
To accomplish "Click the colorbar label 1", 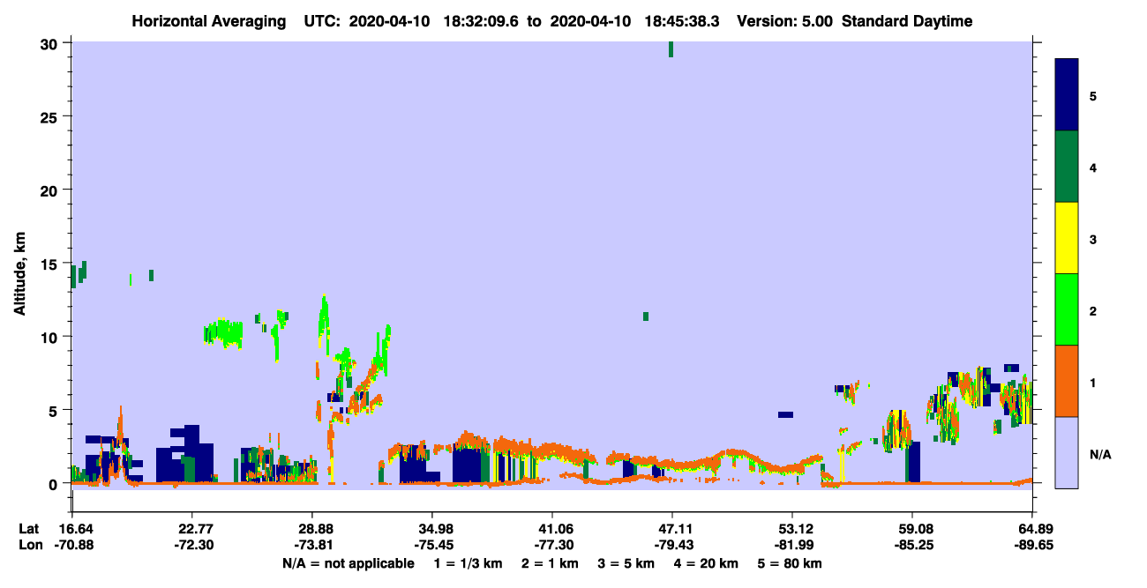I will pos(1092,382).
